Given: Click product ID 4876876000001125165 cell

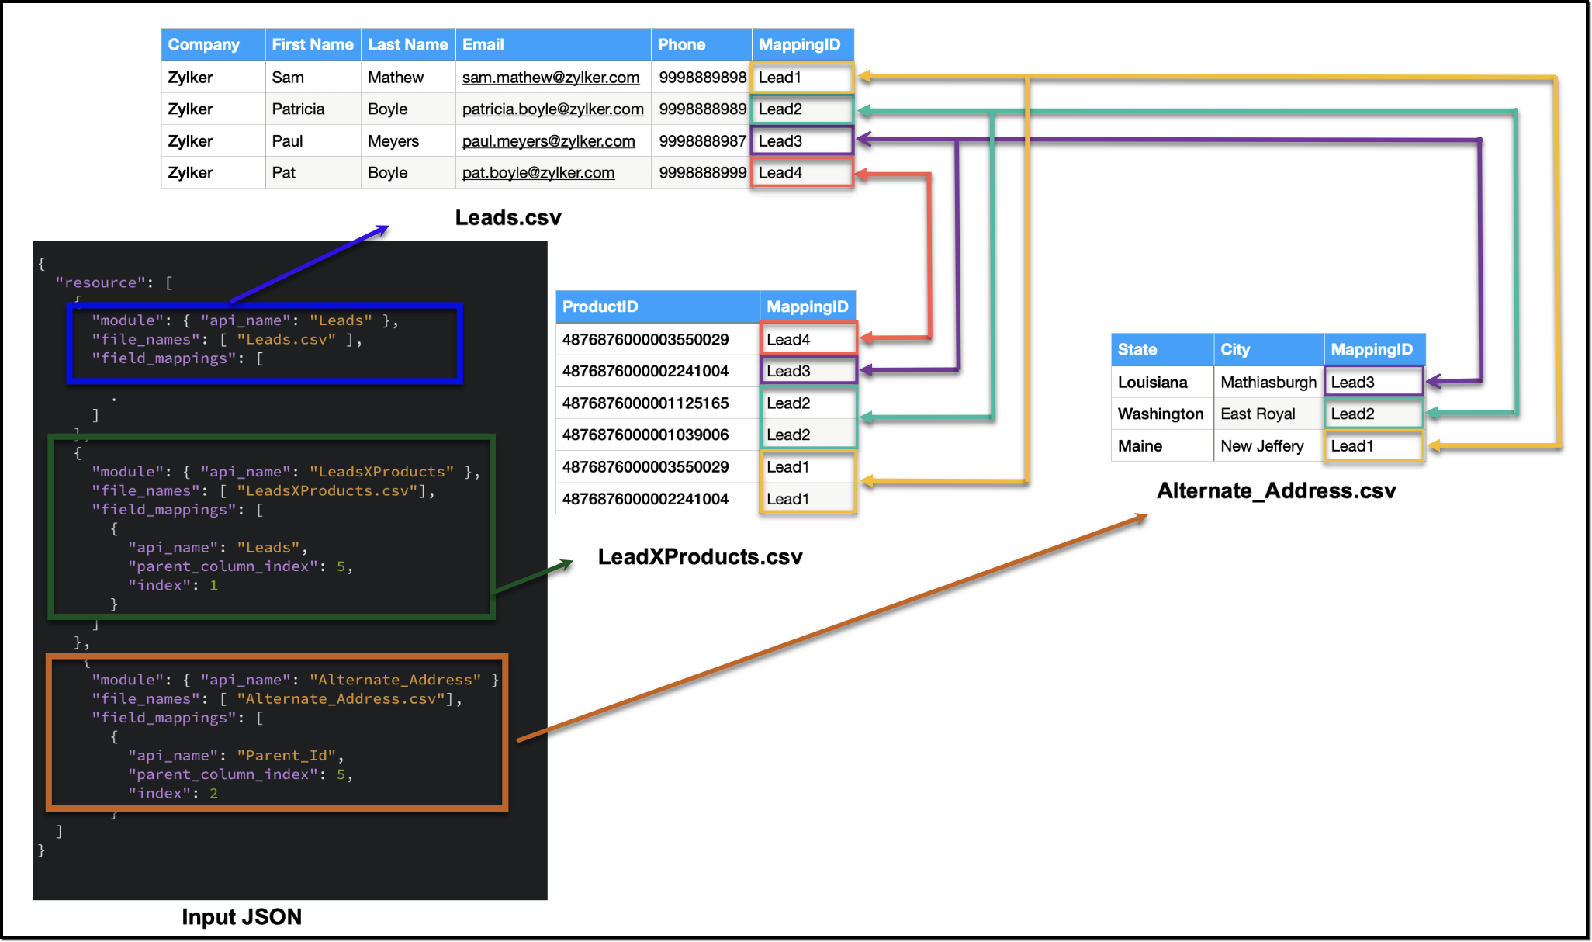Looking at the screenshot, I should pyautogui.click(x=645, y=403).
